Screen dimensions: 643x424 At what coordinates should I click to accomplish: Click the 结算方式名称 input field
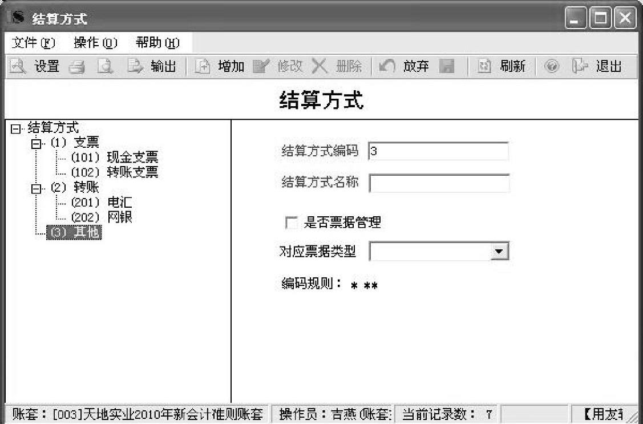pyautogui.click(x=439, y=183)
